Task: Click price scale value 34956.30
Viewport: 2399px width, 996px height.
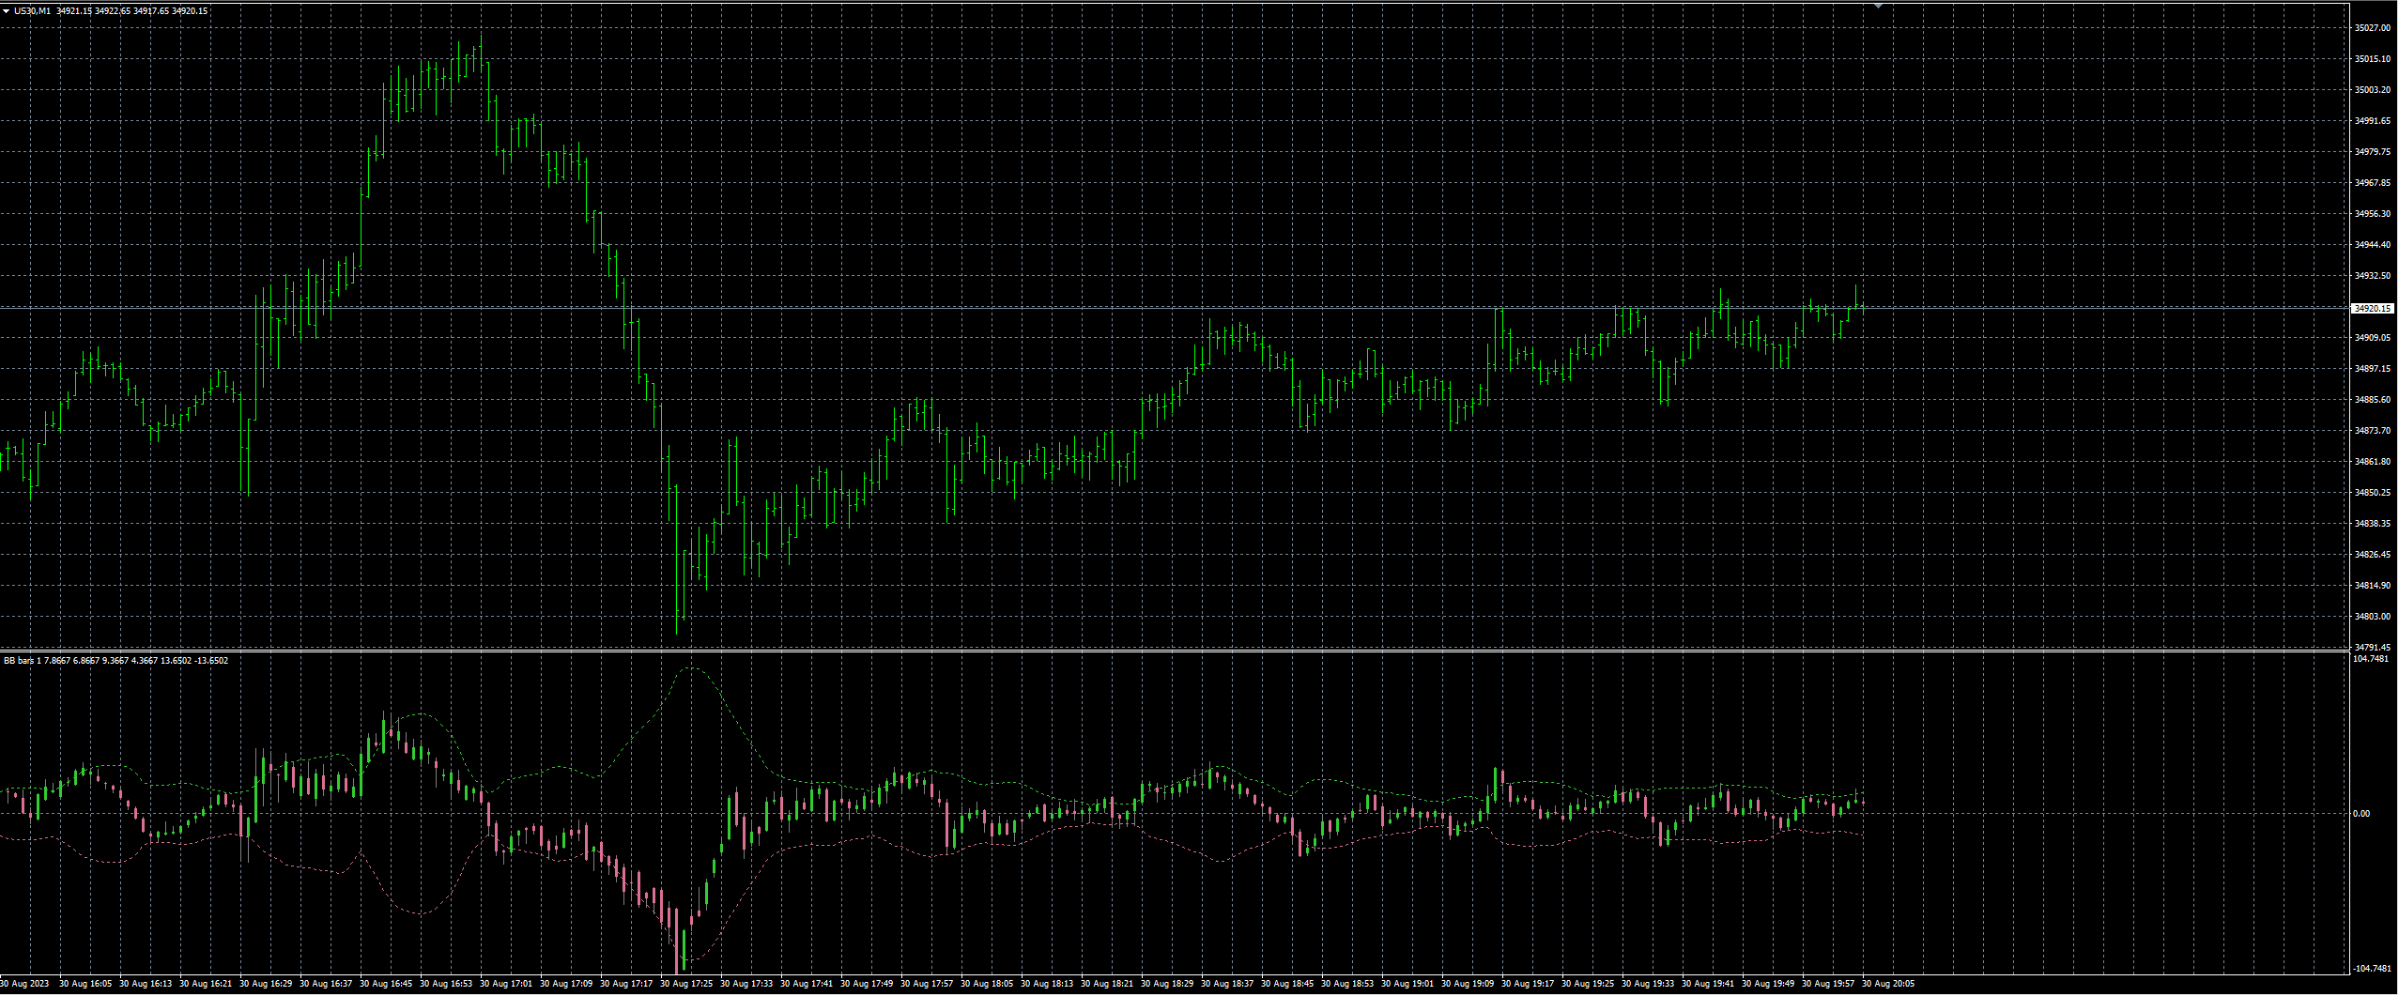Action: [x=2373, y=214]
